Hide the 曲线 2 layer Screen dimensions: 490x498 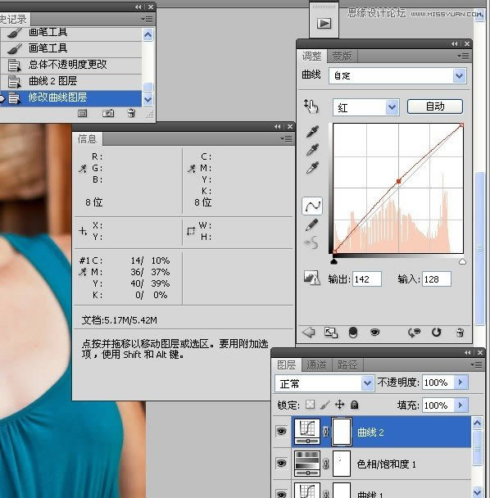coord(282,432)
